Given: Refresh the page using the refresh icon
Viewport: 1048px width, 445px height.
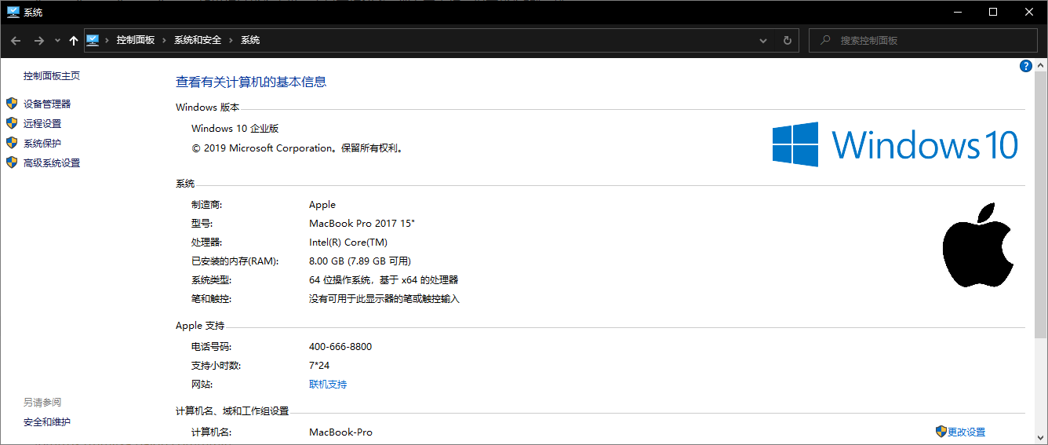Looking at the screenshot, I should tap(788, 40).
